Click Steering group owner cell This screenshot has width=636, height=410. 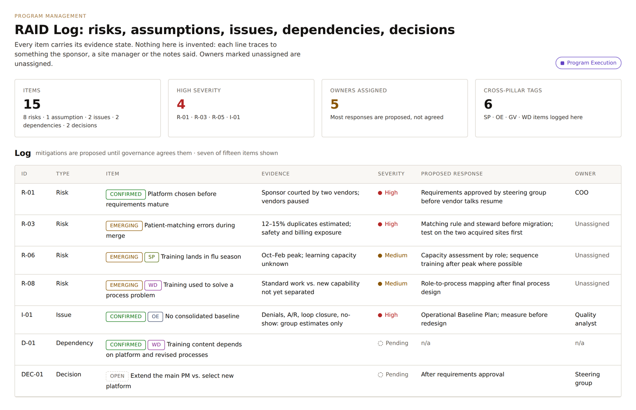[x=587, y=379]
